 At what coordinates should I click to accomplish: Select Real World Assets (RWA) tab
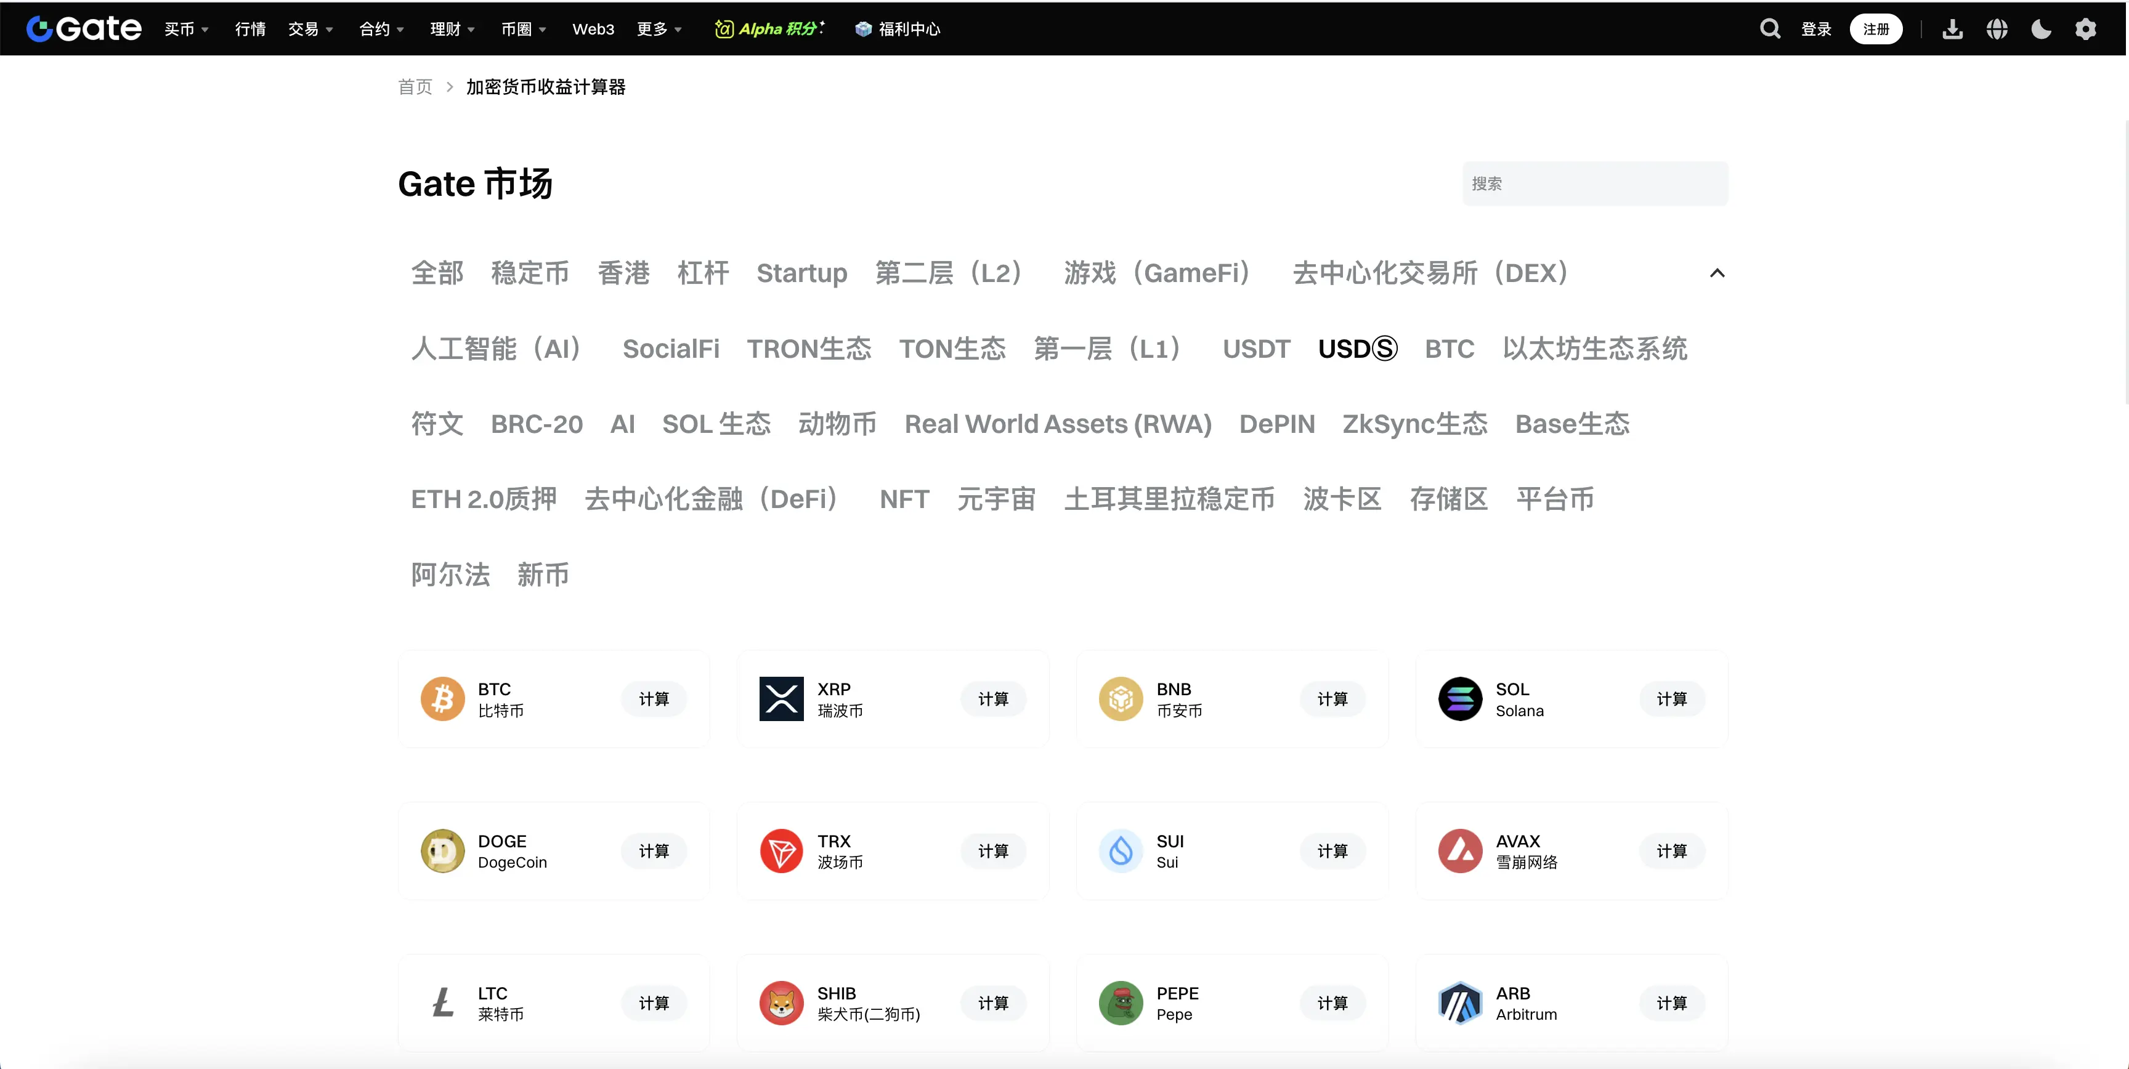[1058, 424]
